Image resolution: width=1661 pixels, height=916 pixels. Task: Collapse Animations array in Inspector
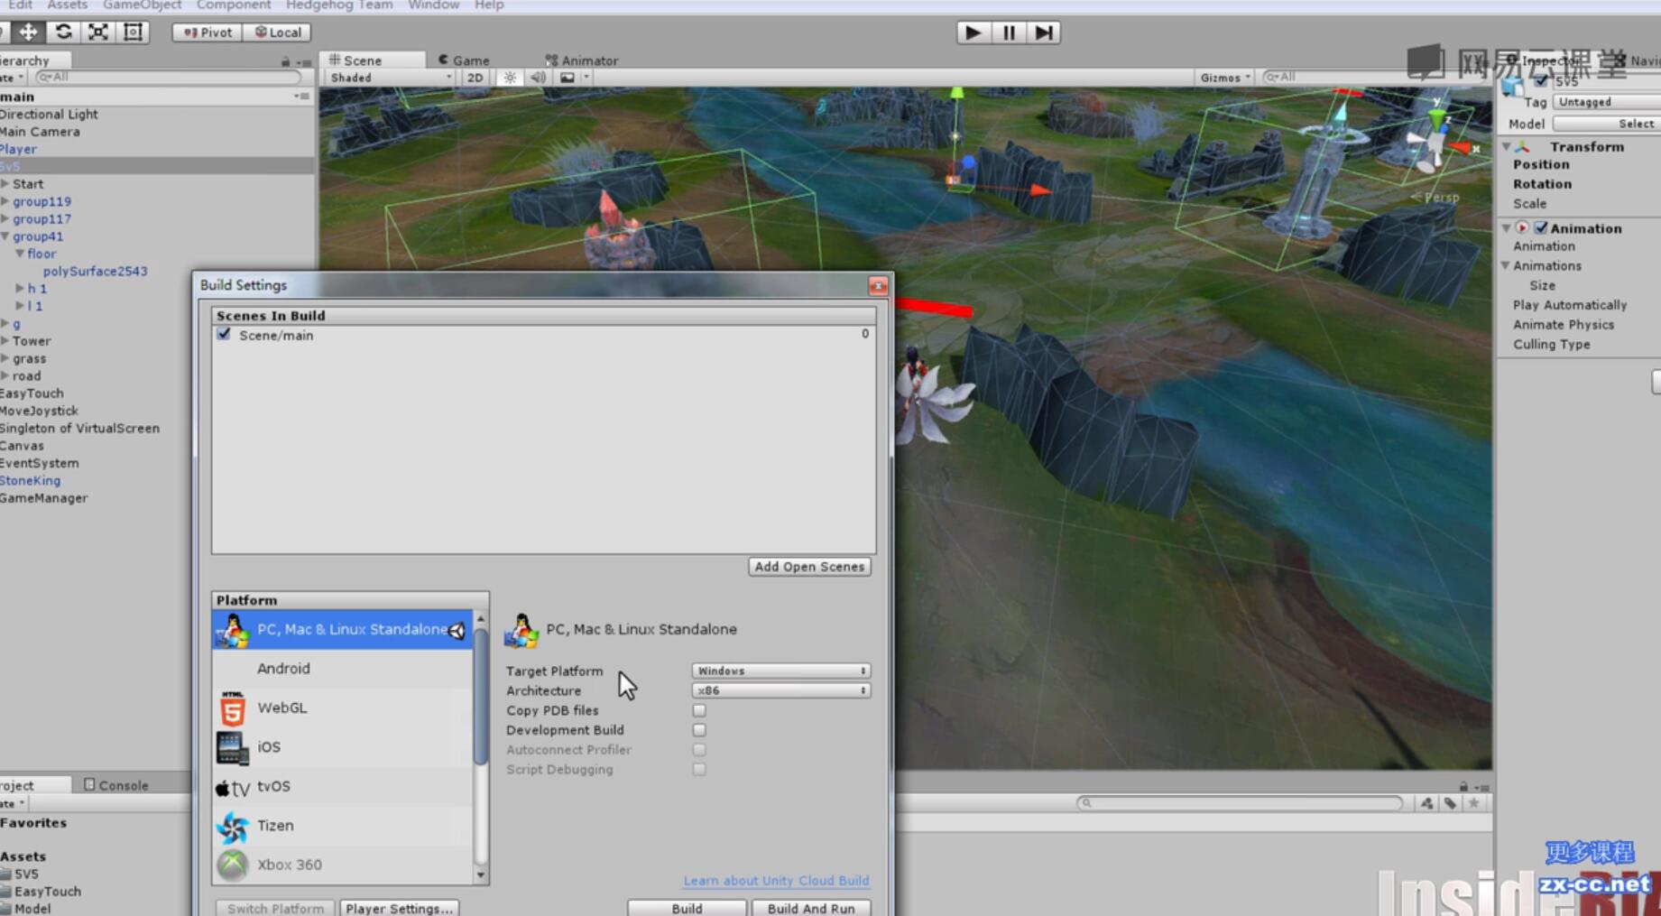[1506, 265]
